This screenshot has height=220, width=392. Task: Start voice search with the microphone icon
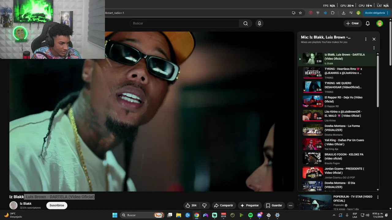coord(259,24)
